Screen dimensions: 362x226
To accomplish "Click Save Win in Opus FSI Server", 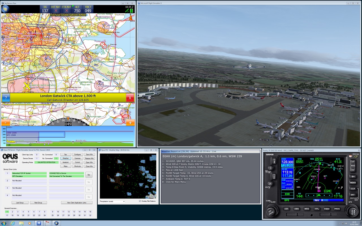I will click(89, 155).
